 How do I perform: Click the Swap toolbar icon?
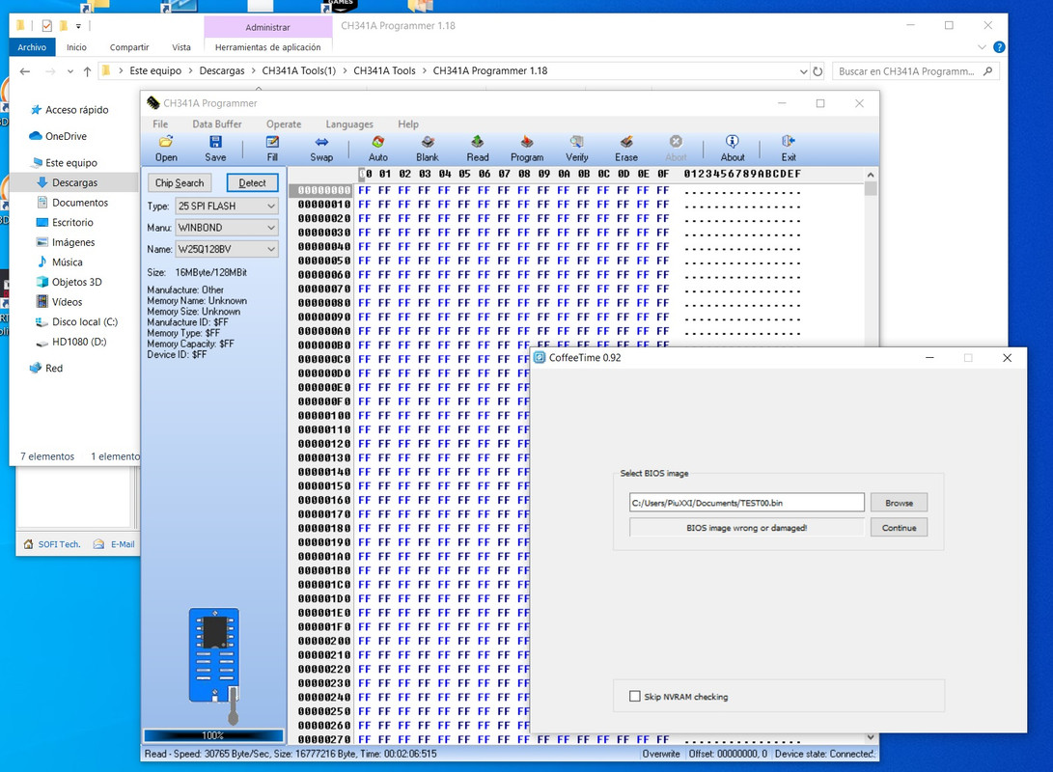point(321,149)
